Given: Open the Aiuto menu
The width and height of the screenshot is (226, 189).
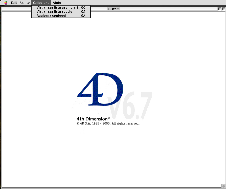Looking at the screenshot, I should [x=57, y=3].
